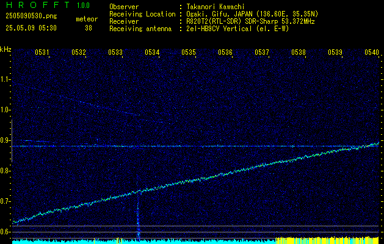The width and height of the screenshot is (384, 244).
Task: Click receiver text R820T2(RTL-SDR) SDR-Sharp 53.372MHz
Action: [250, 21]
